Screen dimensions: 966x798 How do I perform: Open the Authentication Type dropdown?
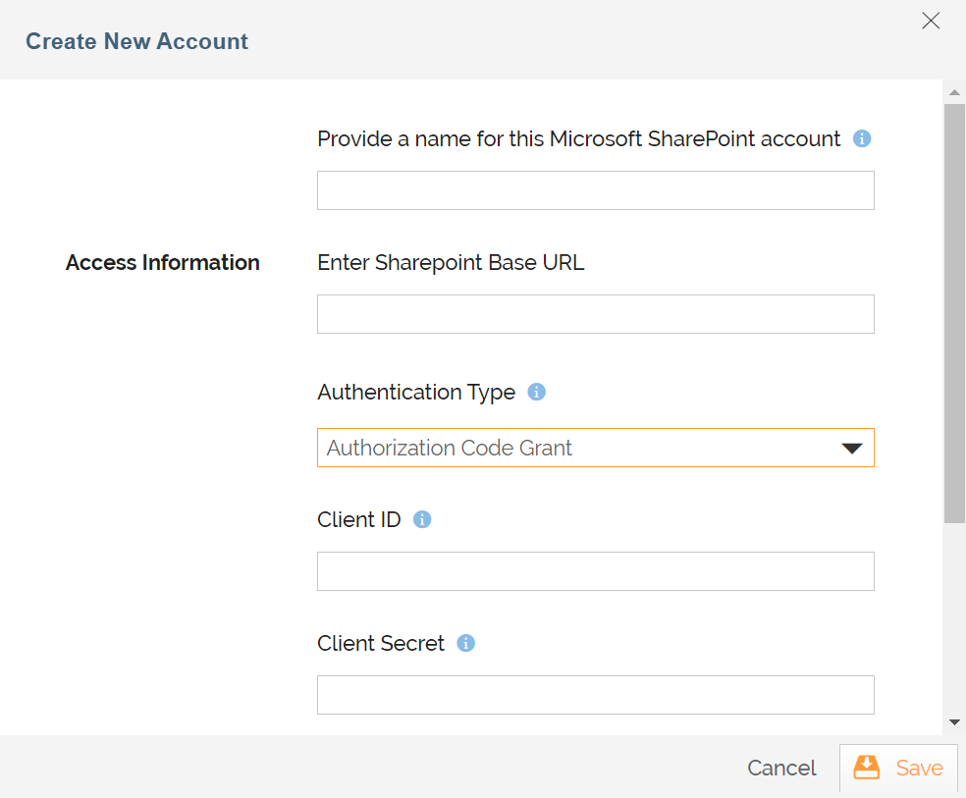pyautogui.click(x=595, y=448)
